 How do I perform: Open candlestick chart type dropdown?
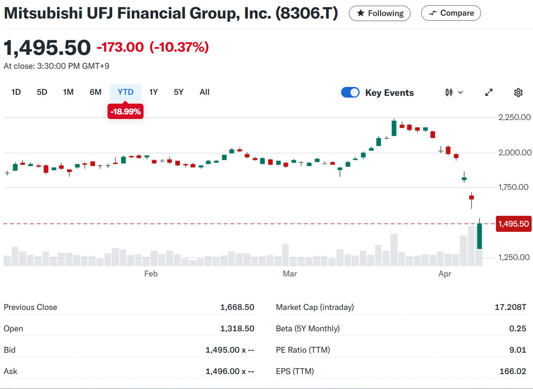(x=454, y=93)
